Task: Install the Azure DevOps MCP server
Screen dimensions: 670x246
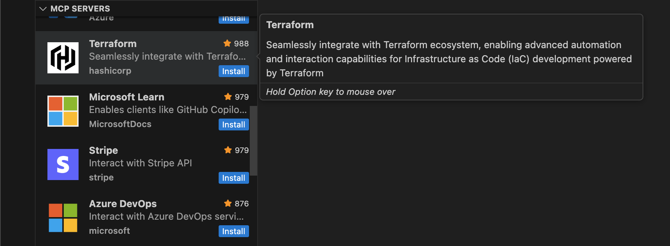Action: click(233, 231)
